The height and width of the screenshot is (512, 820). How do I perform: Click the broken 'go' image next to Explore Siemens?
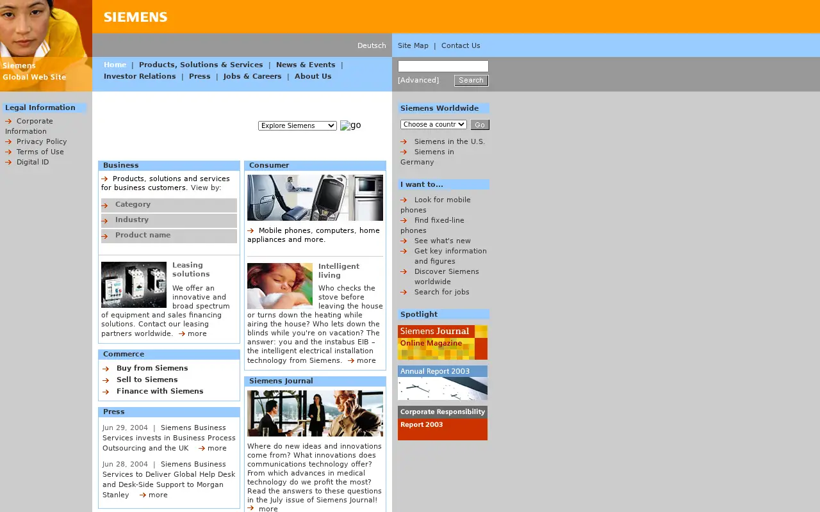pyautogui.click(x=350, y=125)
